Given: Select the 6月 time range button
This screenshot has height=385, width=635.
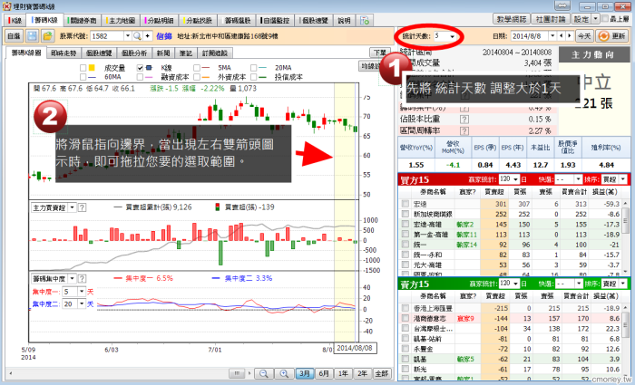Looking at the screenshot, I should click(324, 373).
